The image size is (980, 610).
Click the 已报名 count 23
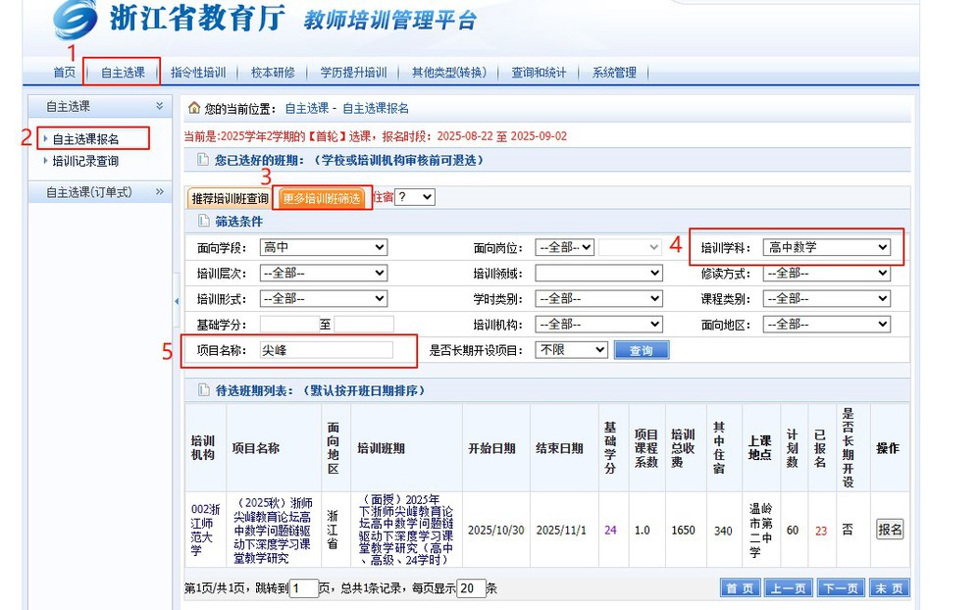821,531
